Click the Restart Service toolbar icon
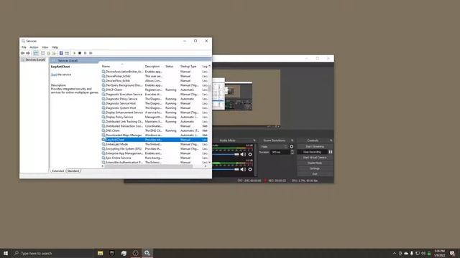460x258 pixels. pyautogui.click(x=91, y=53)
